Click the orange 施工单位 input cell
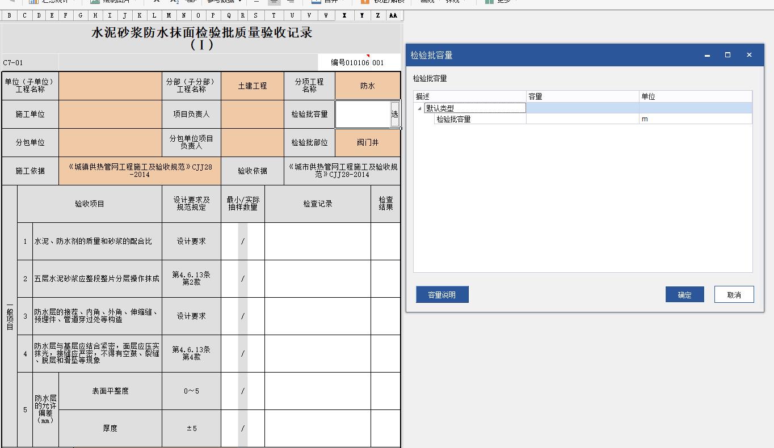774x448 pixels. tap(110, 114)
